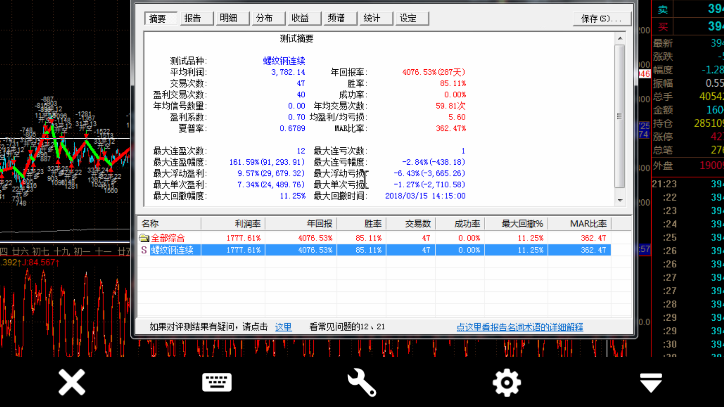Image resolution: width=724 pixels, height=407 pixels.
Task: Open the gear settings icon
Action: coord(506,383)
